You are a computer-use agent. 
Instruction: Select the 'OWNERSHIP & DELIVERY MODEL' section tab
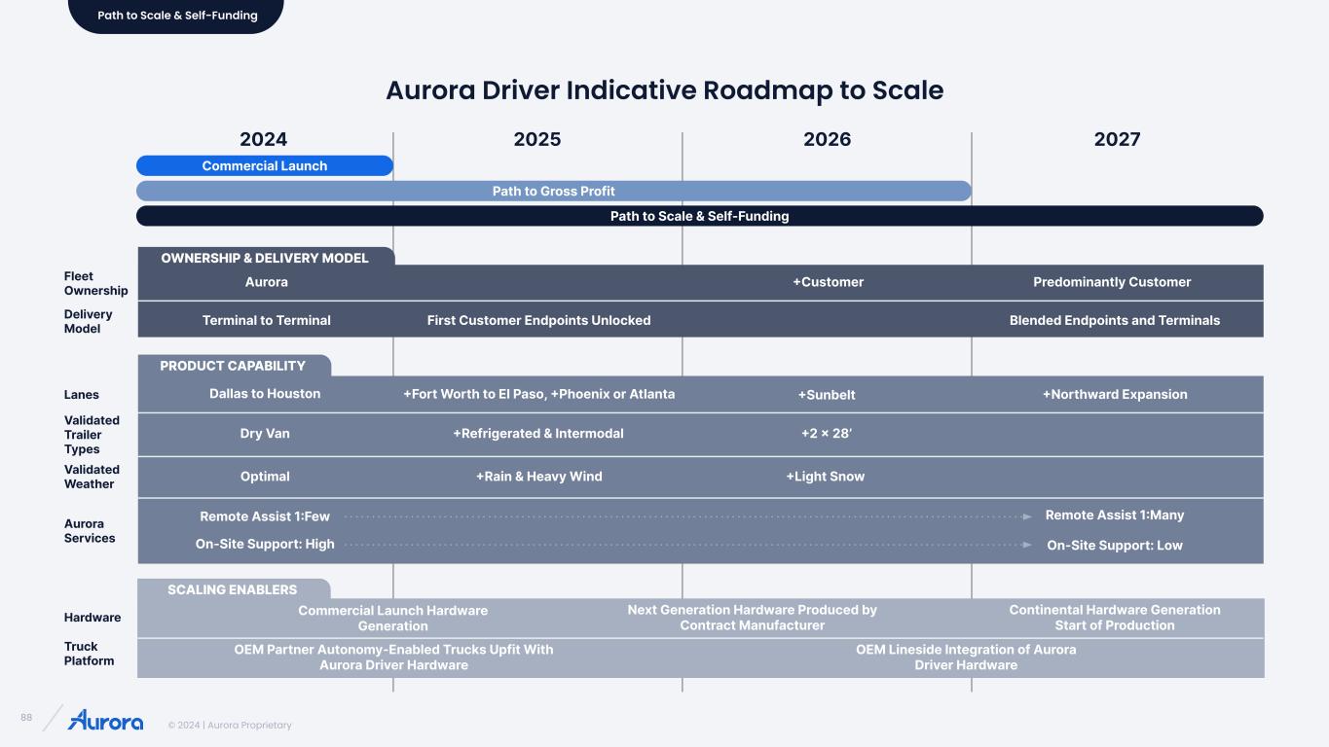click(x=265, y=258)
